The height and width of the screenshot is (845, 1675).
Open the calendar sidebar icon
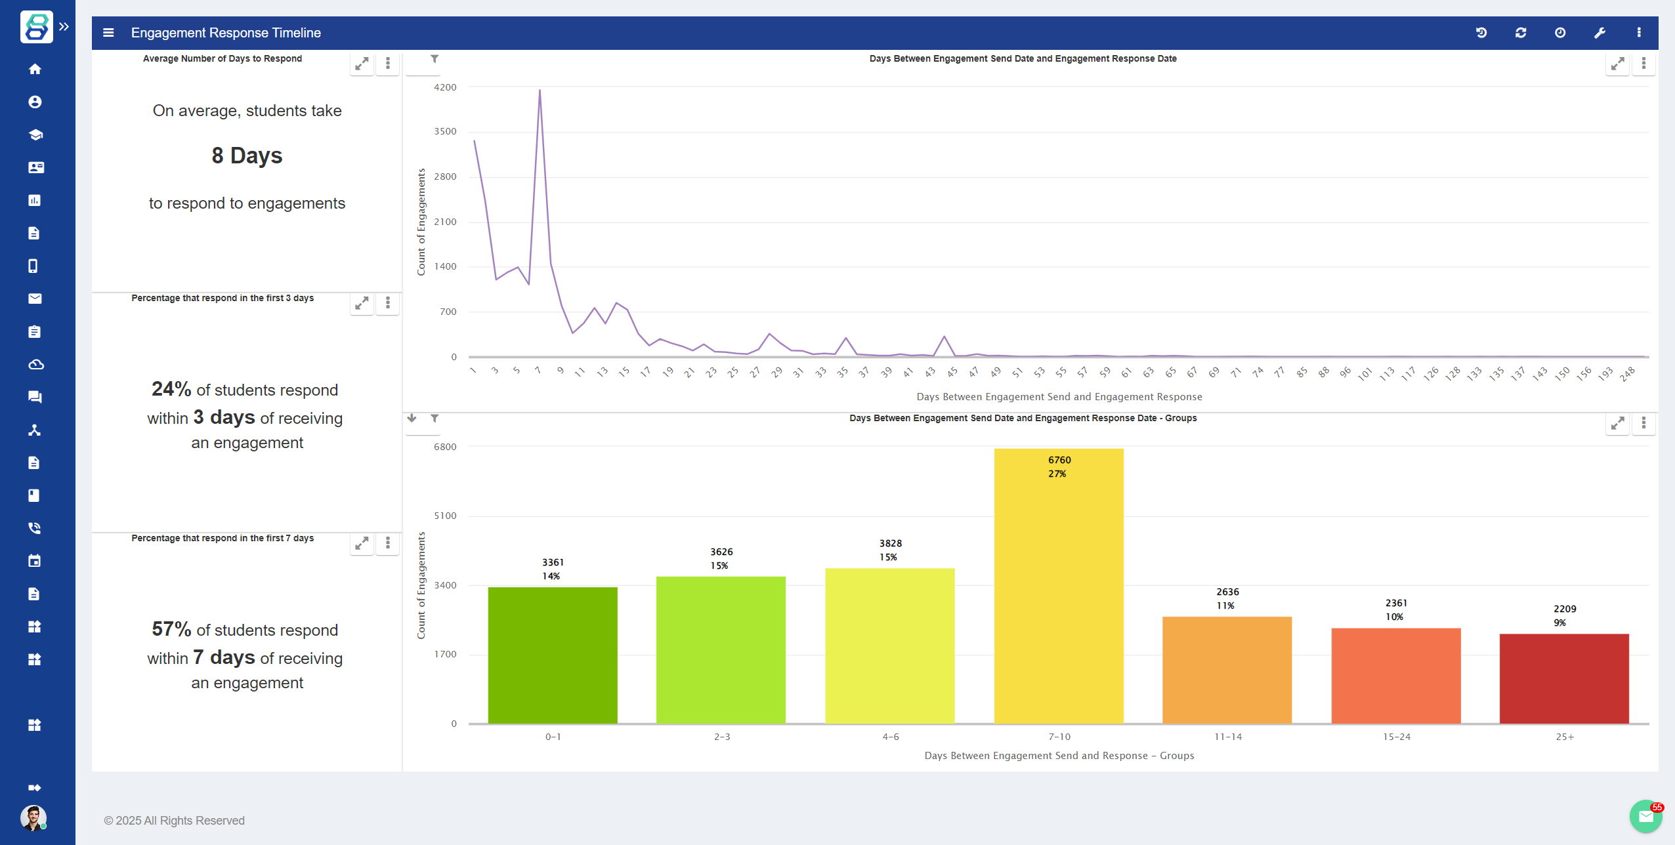point(35,561)
